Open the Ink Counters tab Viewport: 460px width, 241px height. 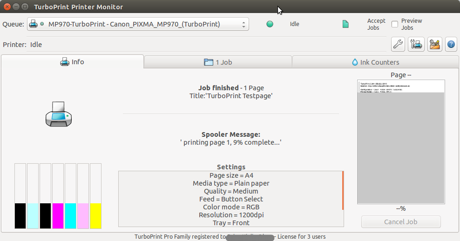click(375, 62)
